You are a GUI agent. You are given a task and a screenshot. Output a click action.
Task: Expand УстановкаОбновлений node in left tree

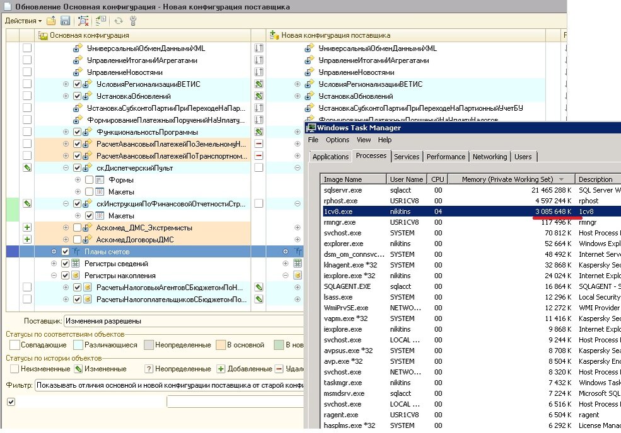[66, 96]
